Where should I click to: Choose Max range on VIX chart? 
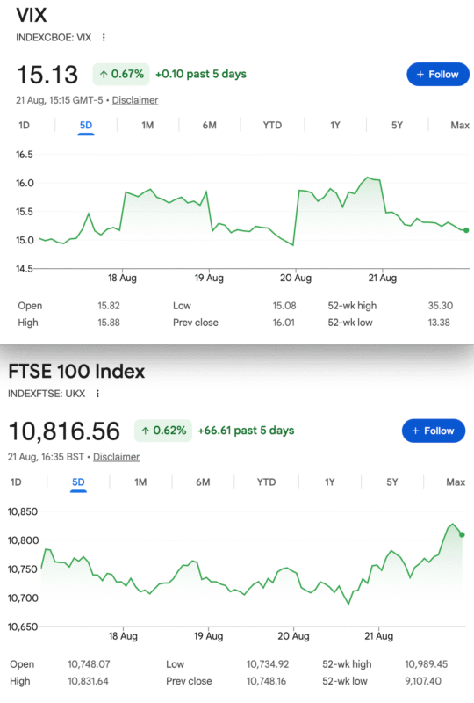tap(460, 126)
